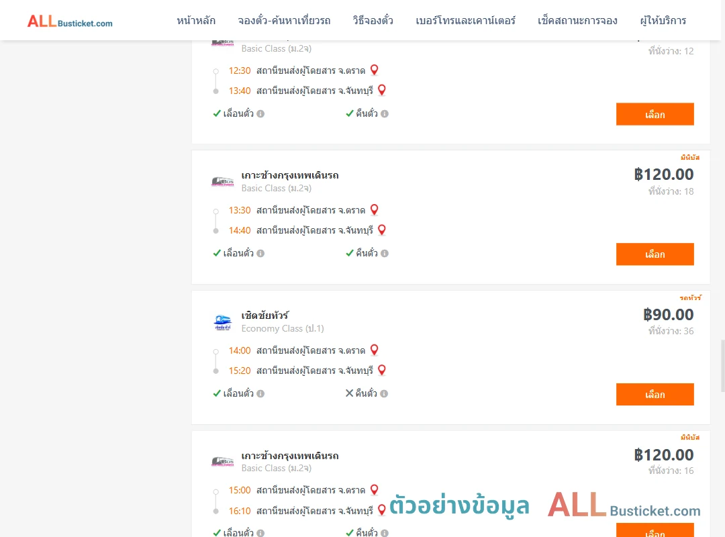Click map pin for 15:20 จ.จันทบุรี station
This screenshot has height=537, width=725.
pyautogui.click(x=382, y=370)
